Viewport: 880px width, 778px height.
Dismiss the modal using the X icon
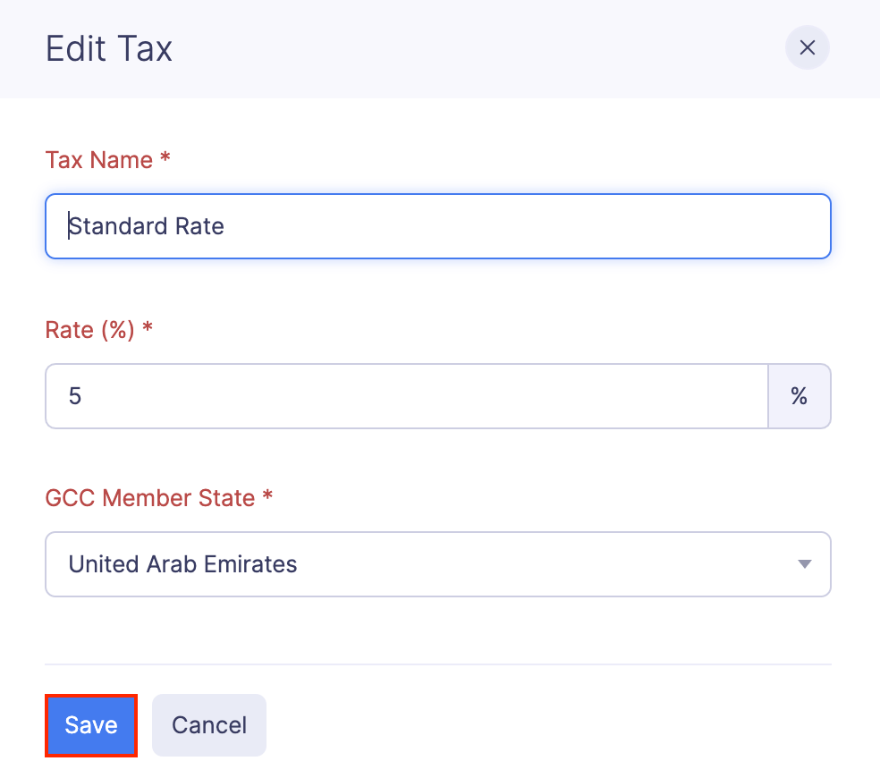807,47
